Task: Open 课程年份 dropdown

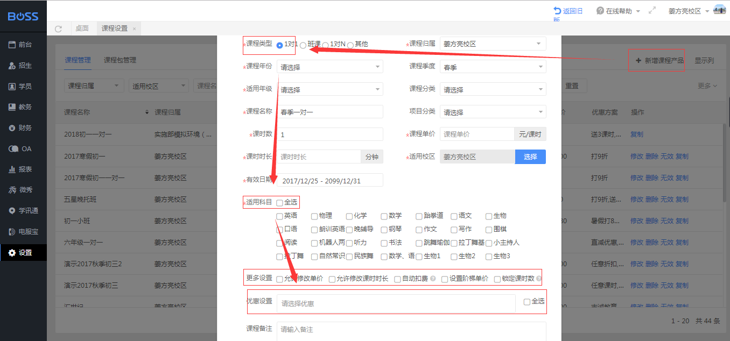Action: tap(329, 67)
